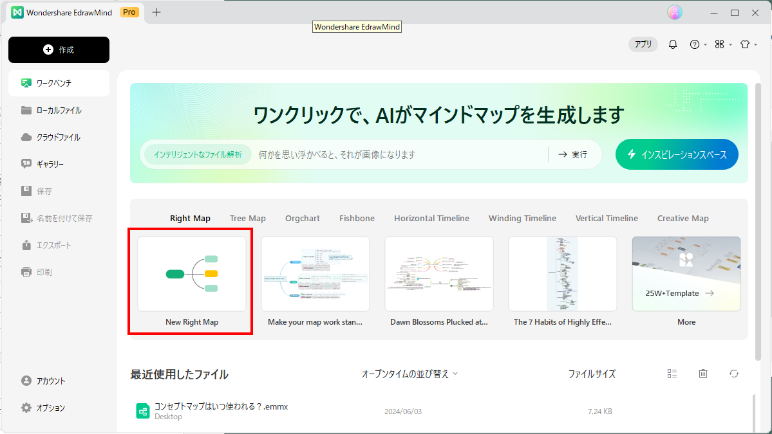This screenshot has height=434, width=772.
Task: Open Make your map work template thumbnail
Action: coord(315,274)
